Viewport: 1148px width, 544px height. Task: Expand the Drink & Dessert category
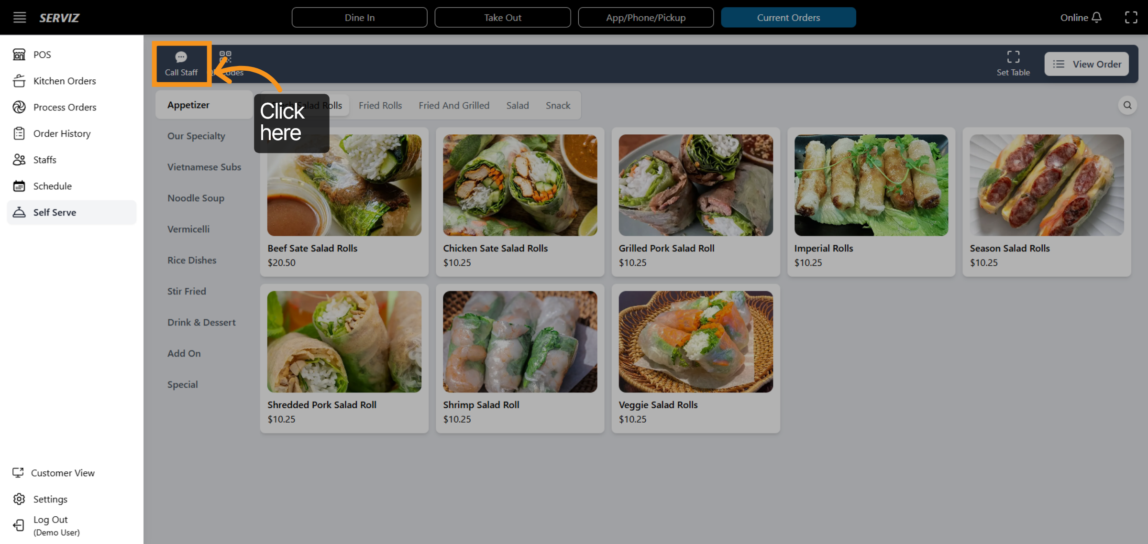pos(201,322)
